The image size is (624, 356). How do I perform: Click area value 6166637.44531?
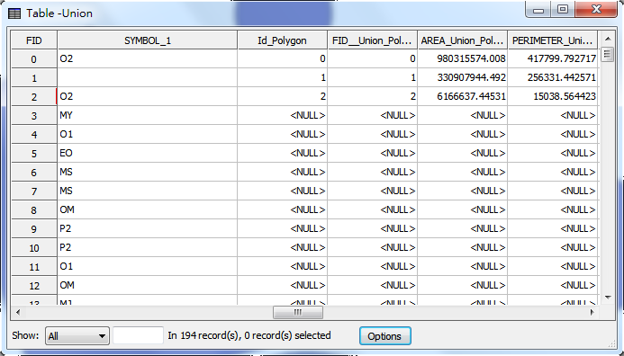tap(463, 96)
